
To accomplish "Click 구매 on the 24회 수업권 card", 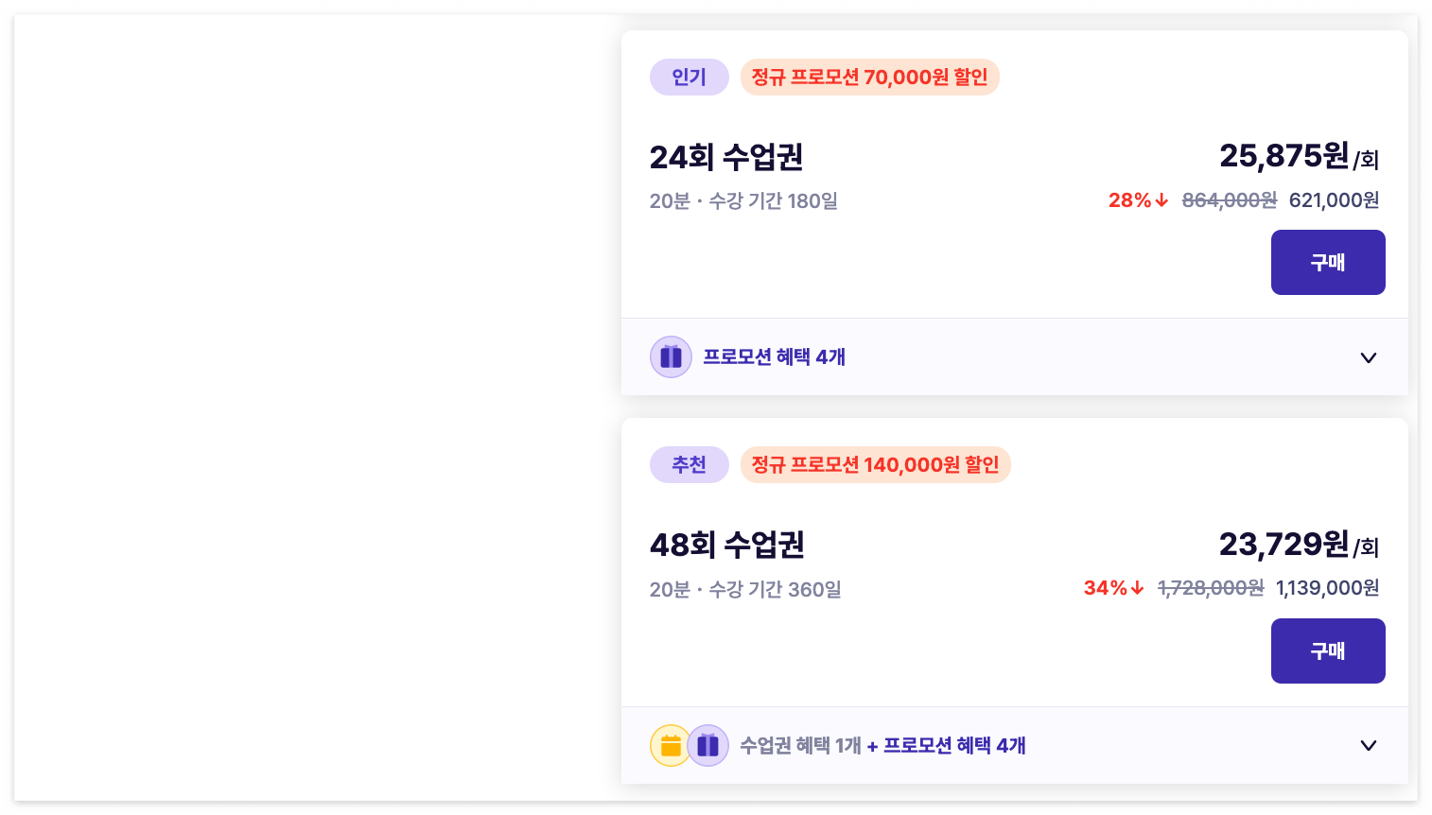I will [1328, 262].
